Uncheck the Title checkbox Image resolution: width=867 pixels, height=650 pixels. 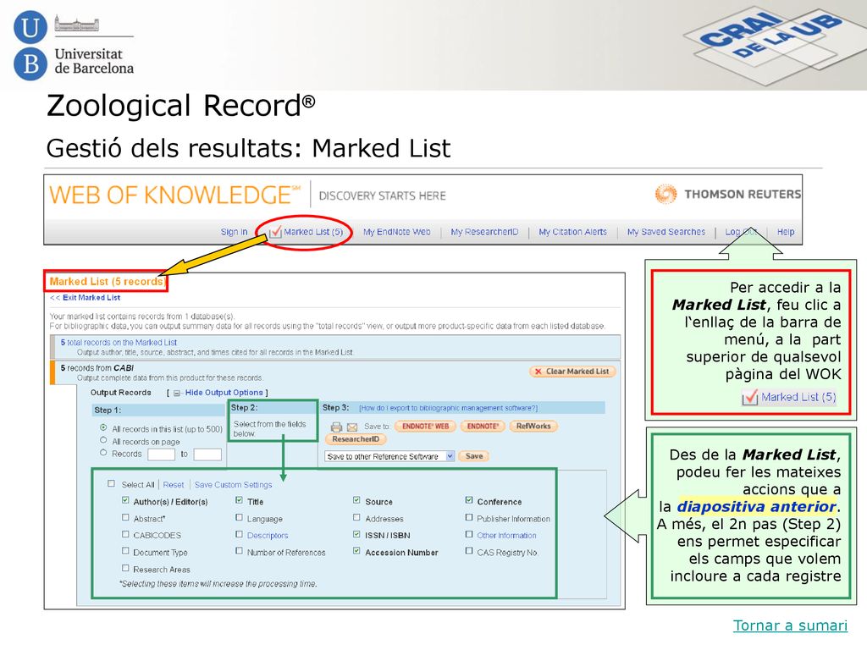click(239, 500)
